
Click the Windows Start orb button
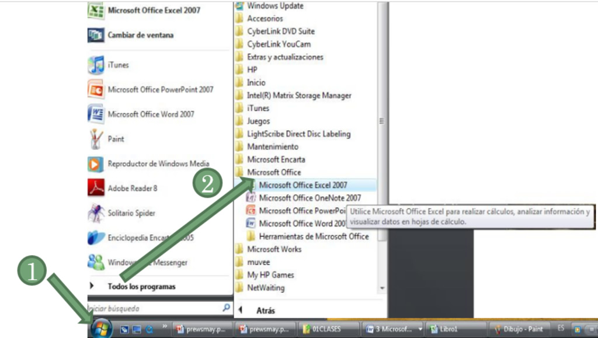(x=102, y=328)
